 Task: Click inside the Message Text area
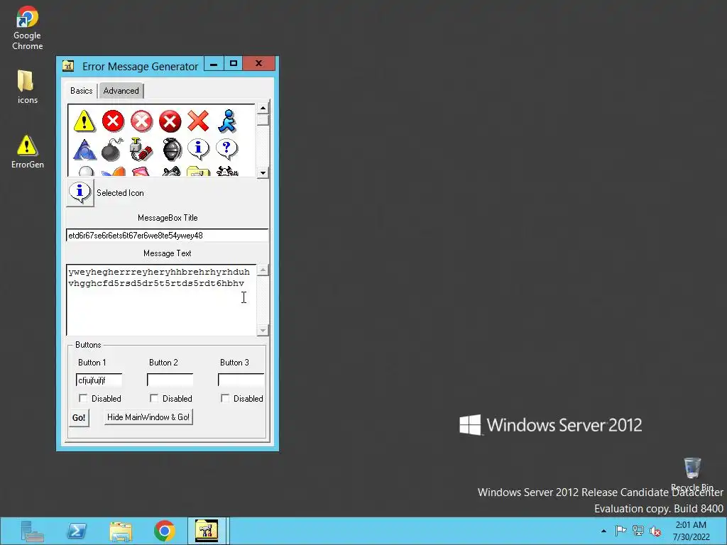[x=161, y=300]
